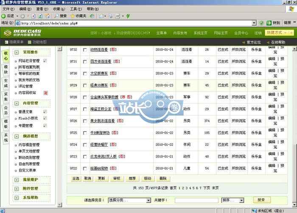Open IE Favorites (收藏夹) star button
This screenshot has width=297, height=213.
coord(78,16)
